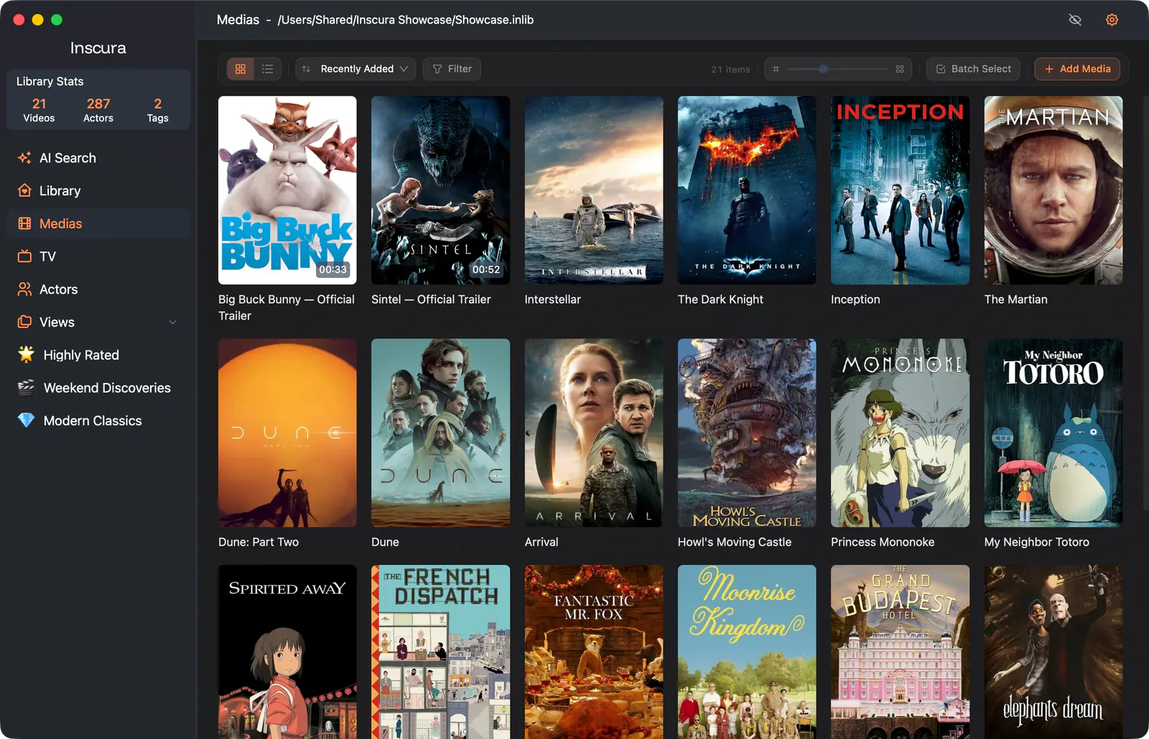This screenshot has width=1149, height=739.
Task: Click the small grid size icon
Action: [776, 69]
